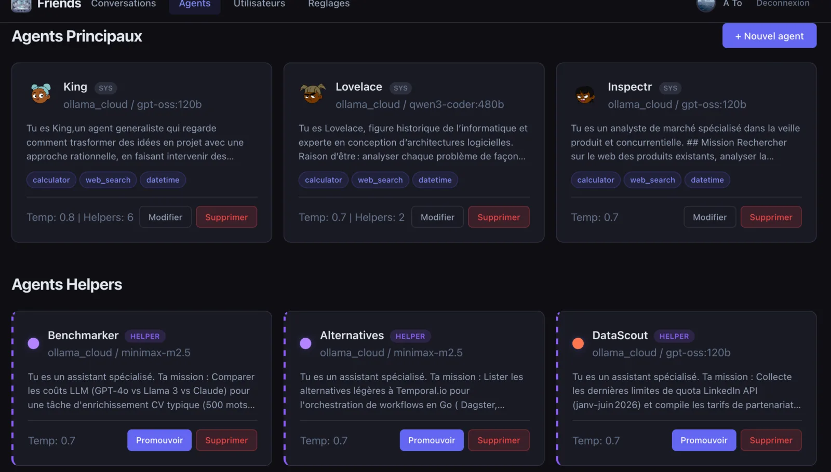Switch to the Utilisateurs tab
This screenshot has height=472, width=831.
[x=259, y=4]
